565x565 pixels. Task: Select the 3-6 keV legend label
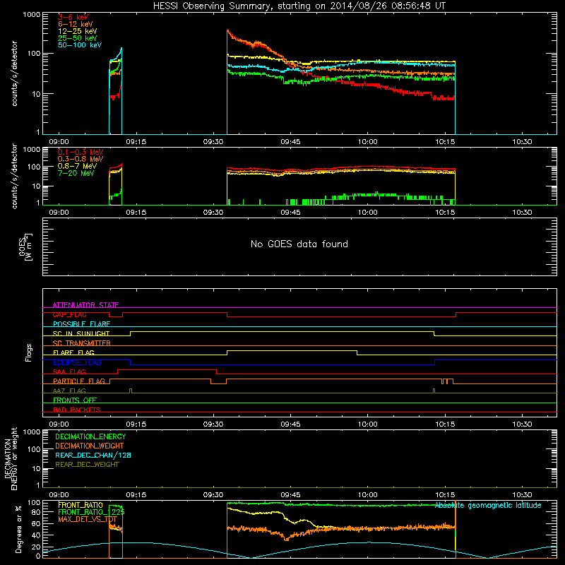point(73,17)
